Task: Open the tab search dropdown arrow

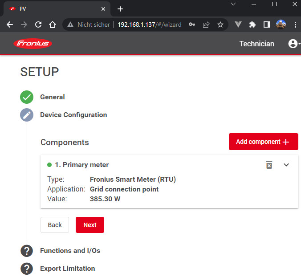Action: pos(233,4)
